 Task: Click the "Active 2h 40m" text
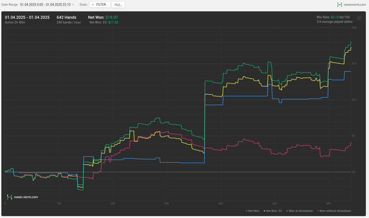(x=15, y=22)
